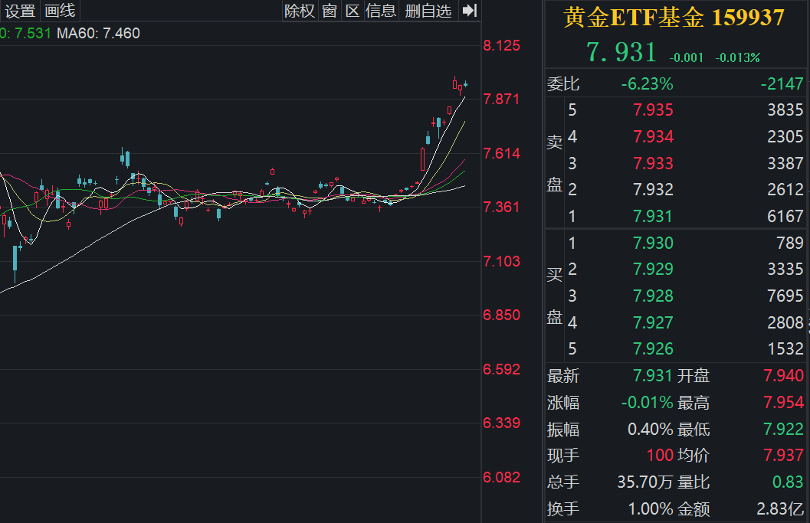Click the 最高 high price 7.954

[x=783, y=402]
